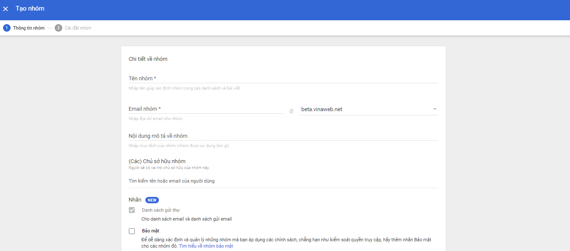Click the Chi tiết về nhóm heading

148,59
